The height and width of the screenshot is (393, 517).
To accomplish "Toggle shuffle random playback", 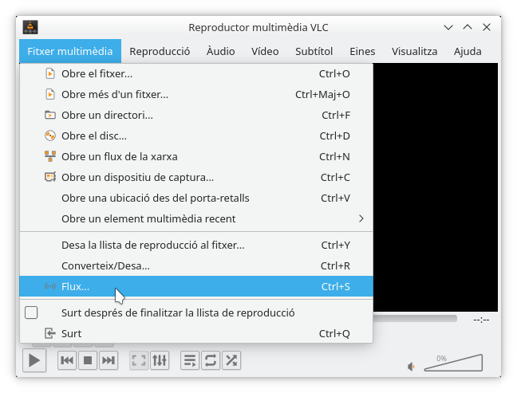I will 231,360.
